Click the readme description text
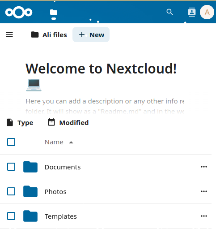Image resolution: width=216 pixels, height=229 pixels. pos(105,106)
